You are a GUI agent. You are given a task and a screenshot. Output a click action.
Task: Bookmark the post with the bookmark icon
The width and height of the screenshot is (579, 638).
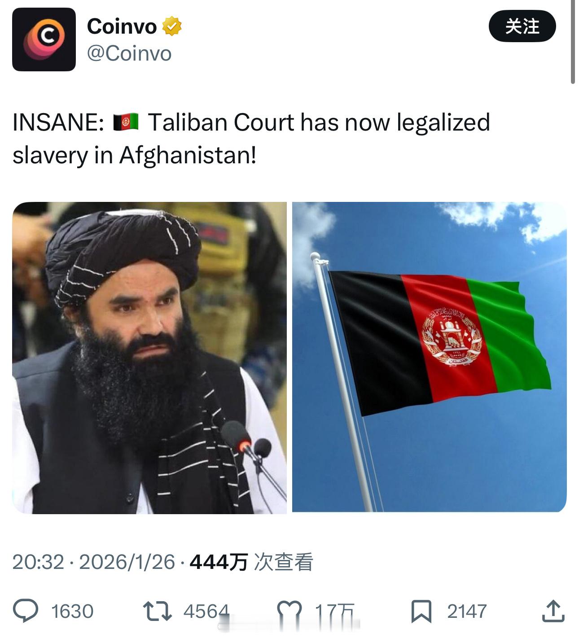click(421, 611)
